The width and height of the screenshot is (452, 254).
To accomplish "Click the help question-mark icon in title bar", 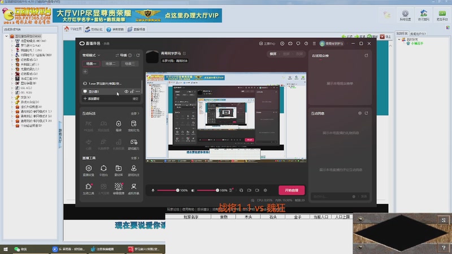I will tap(306, 43).
